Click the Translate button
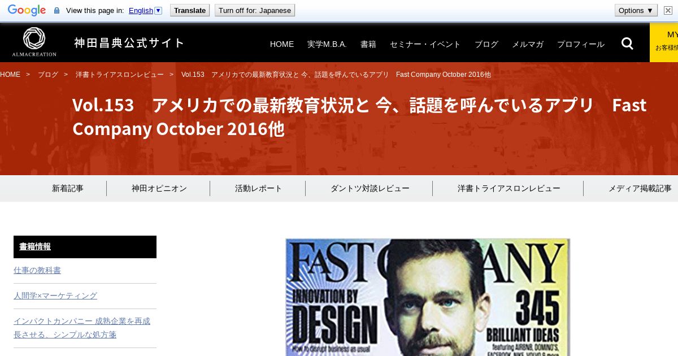The height and width of the screenshot is (356, 678). click(x=190, y=10)
